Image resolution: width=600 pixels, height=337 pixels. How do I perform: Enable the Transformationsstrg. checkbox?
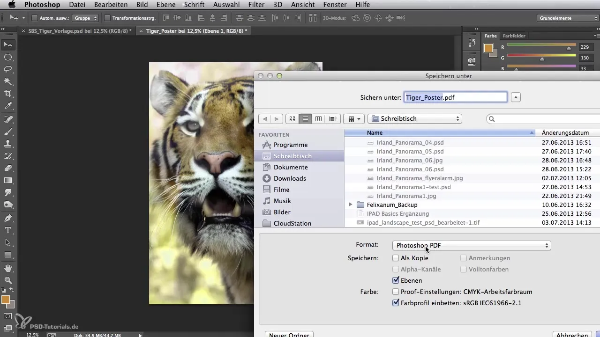107,18
